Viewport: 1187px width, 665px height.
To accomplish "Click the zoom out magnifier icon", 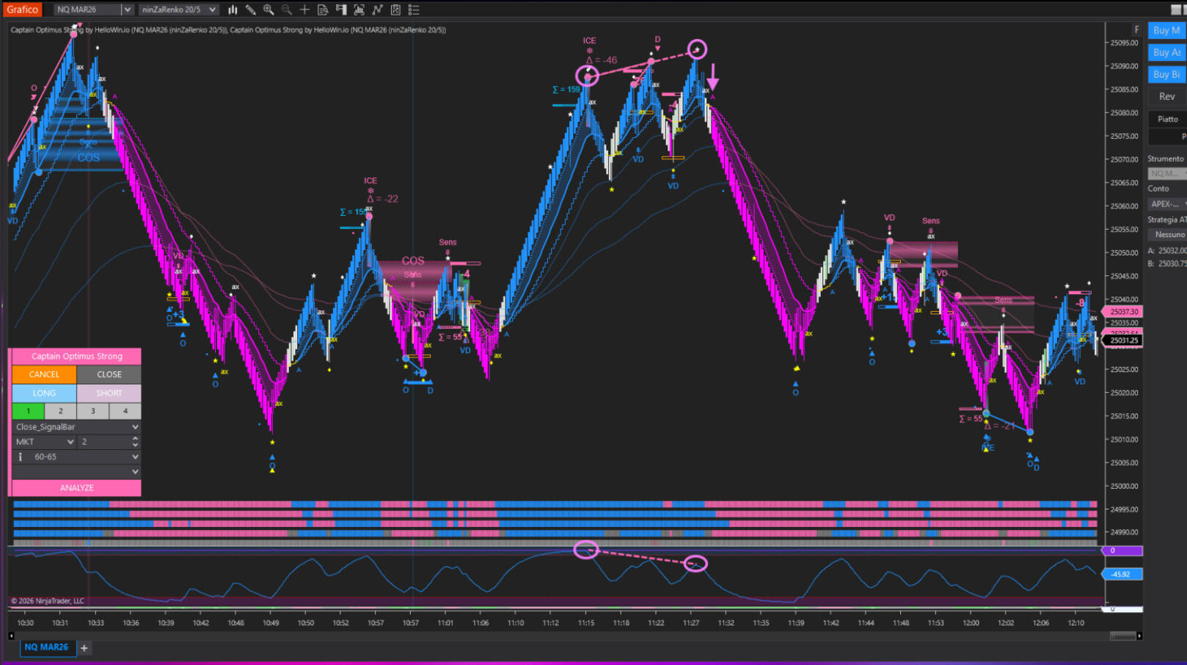I will [287, 10].
